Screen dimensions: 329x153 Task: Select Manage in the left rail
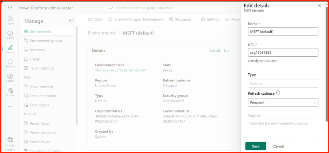pyautogui.click(x=10, y=49)
